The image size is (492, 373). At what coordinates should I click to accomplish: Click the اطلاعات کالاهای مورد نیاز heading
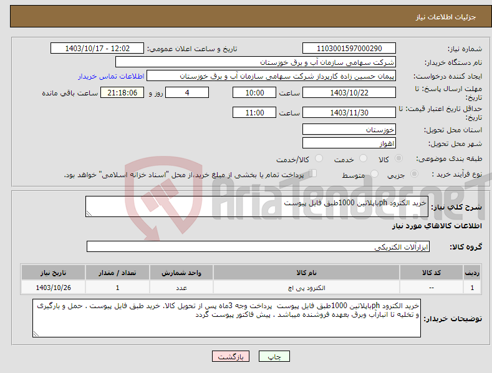click(437, 226)
